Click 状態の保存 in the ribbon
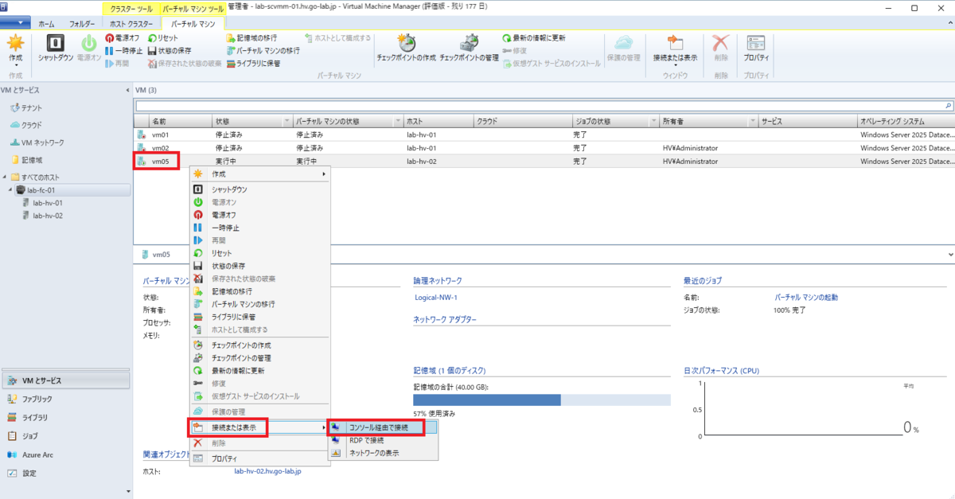This screenshot has height=499, width=955. pos(169,50)
